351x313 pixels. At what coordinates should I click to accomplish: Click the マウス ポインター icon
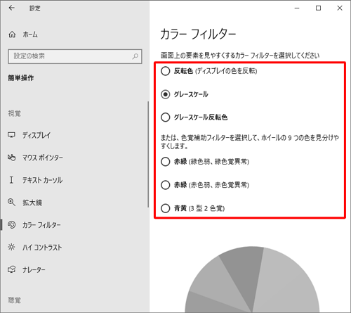click(11, 158)
